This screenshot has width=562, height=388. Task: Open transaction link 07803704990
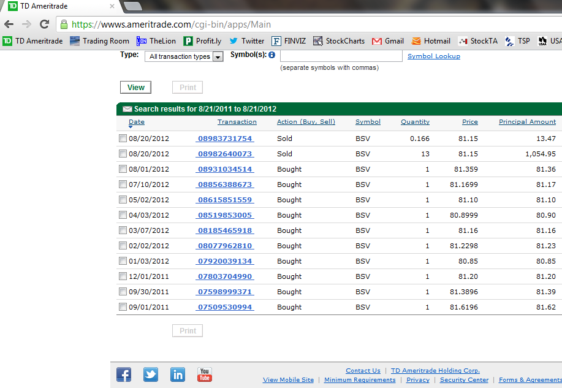[225, 276]
